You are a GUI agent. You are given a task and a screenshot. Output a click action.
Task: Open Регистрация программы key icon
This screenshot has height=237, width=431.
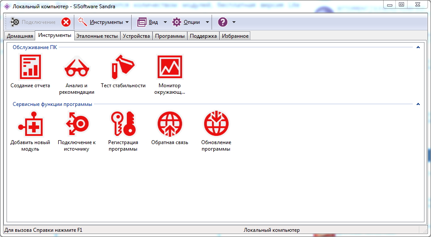click(123, 124)
